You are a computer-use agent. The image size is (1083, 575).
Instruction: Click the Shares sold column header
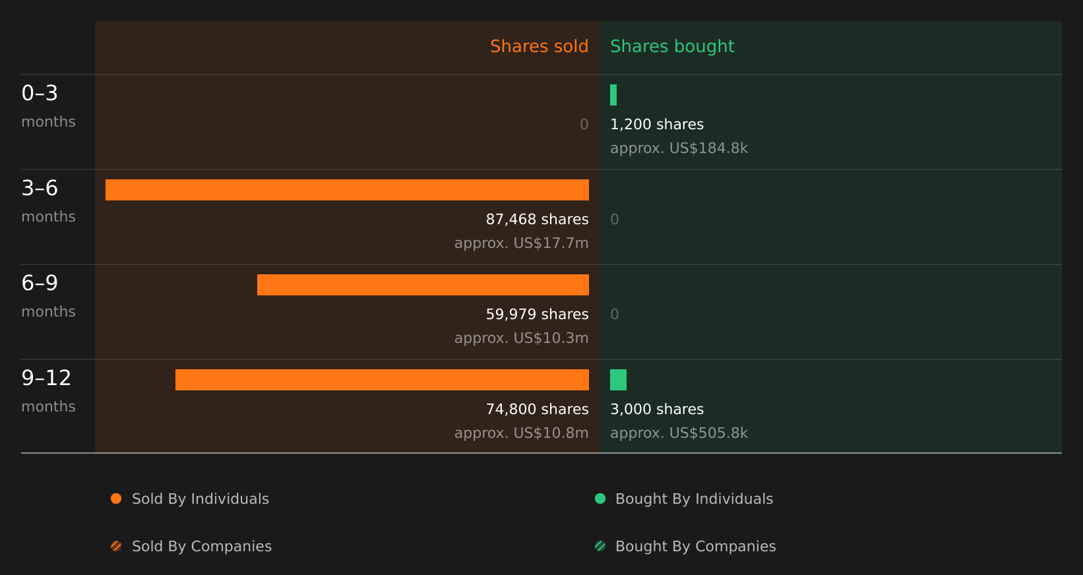click(539, 46)
